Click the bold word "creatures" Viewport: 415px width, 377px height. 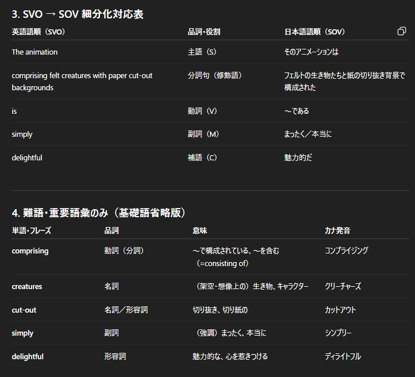point(27,286)
